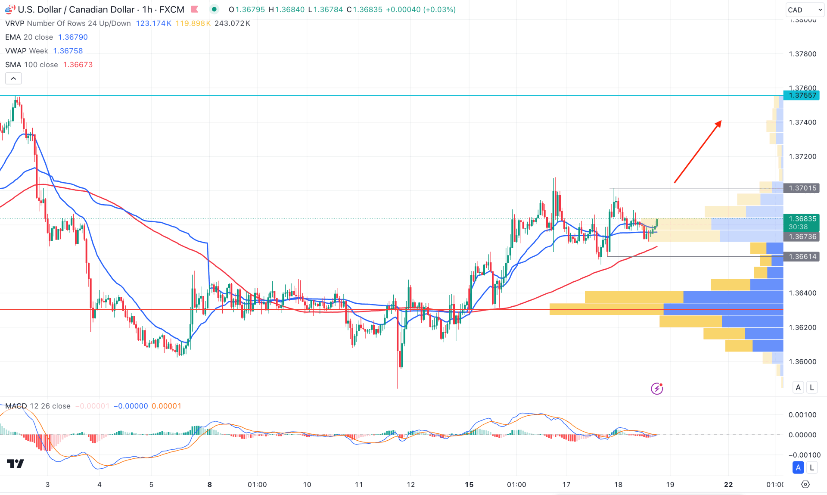Click the purple lightning event icon
The height and width of the screenshot is (495, 827).
click(x=657, y=388)
